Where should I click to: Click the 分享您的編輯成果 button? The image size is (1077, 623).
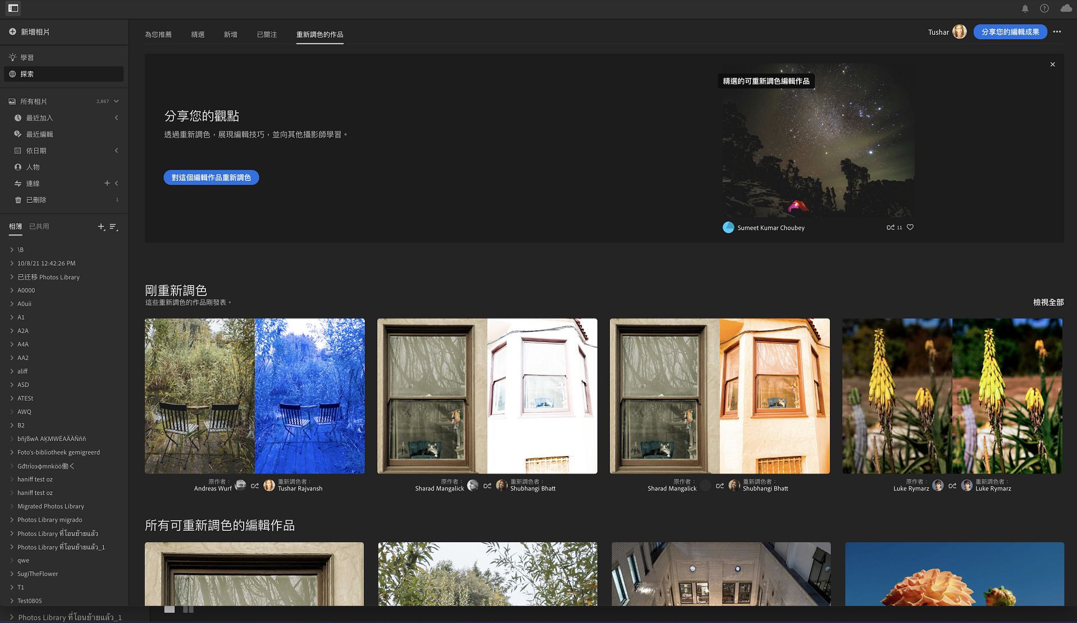click(x=1010, y=32)
